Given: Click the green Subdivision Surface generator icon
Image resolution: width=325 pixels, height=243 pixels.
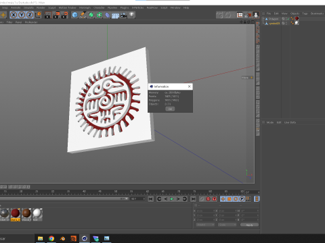Looking at the screenshot, I should click(x=91, y=15).
